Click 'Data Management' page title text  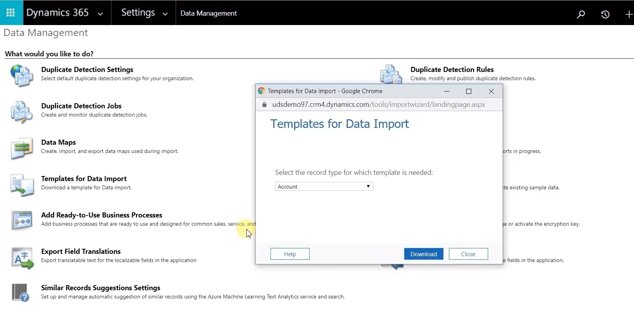point(45,33)
